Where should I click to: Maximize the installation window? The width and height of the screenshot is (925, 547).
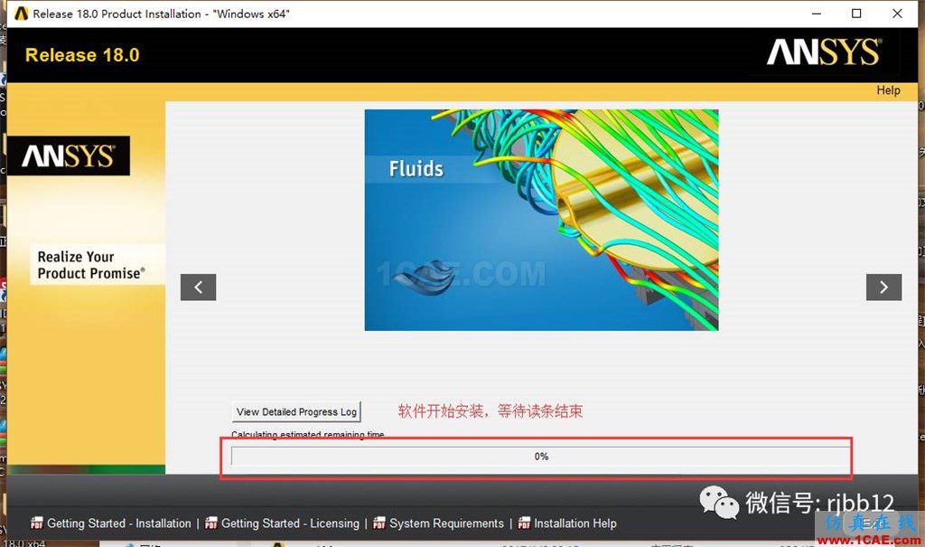(856, 14)
